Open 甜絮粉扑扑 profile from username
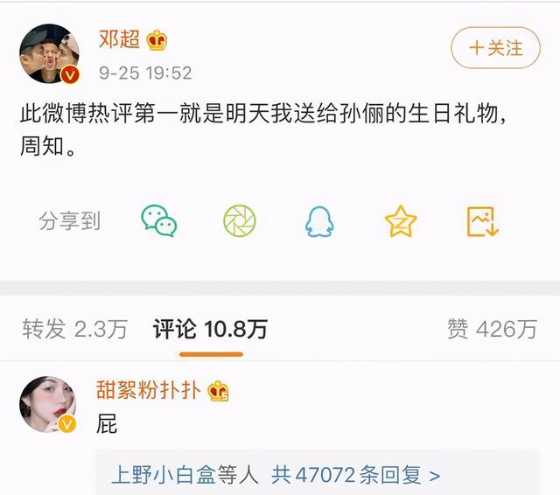 pyautogui.click(x=149, y=390)
